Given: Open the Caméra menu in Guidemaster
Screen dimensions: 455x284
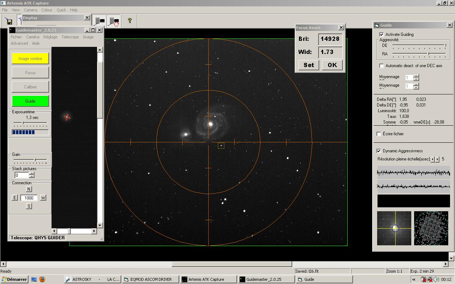Looking at the screenshot, I should point(32,37).
